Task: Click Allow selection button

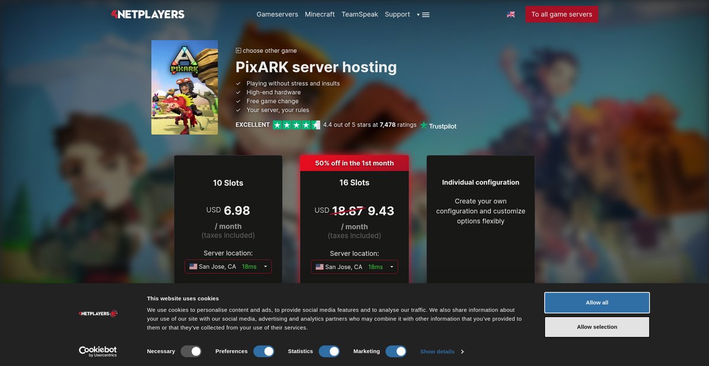Action: 597,327
